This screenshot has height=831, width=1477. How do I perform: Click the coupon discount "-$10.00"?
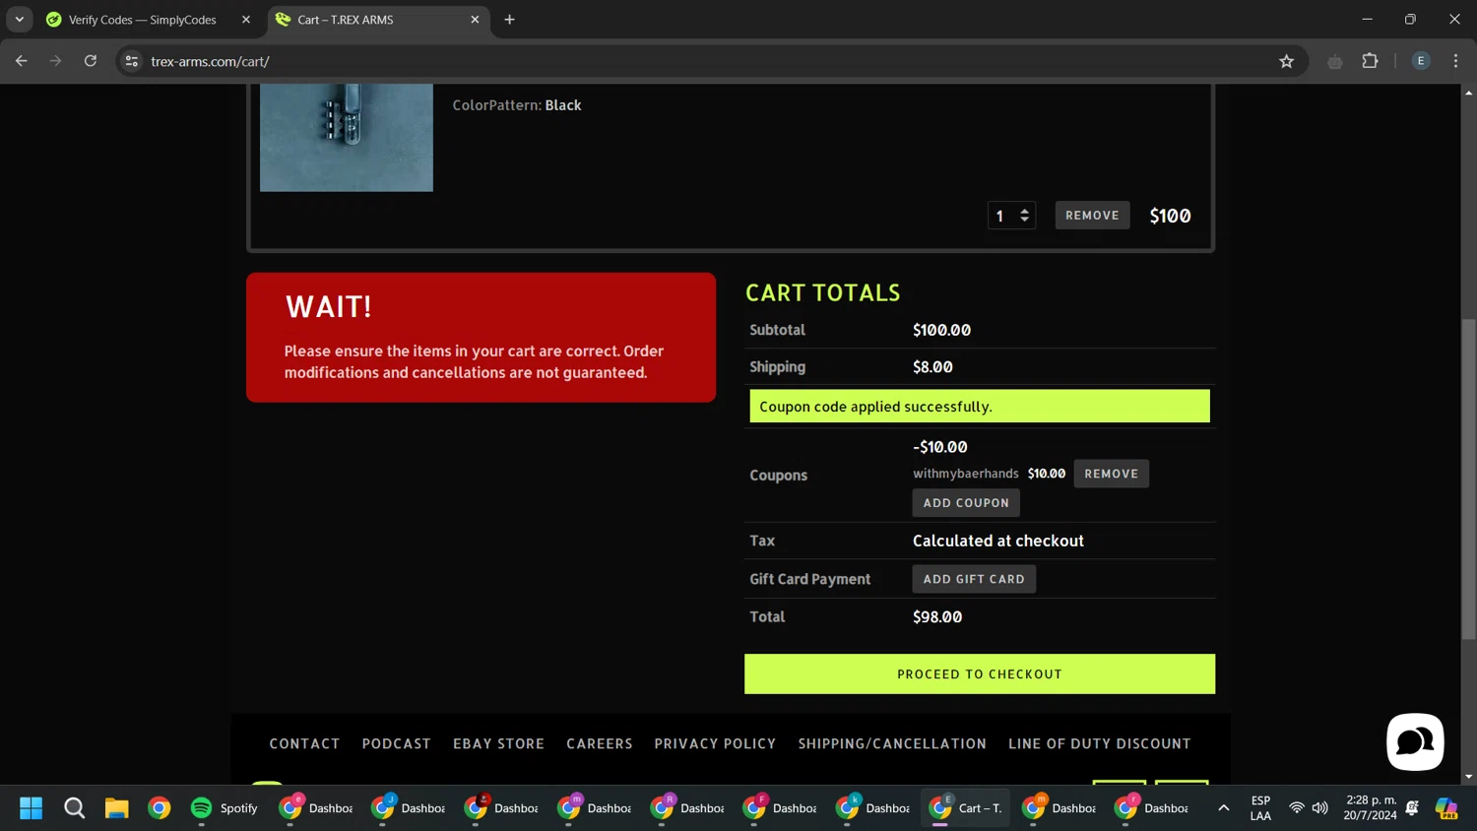click(x=940, y=447)
